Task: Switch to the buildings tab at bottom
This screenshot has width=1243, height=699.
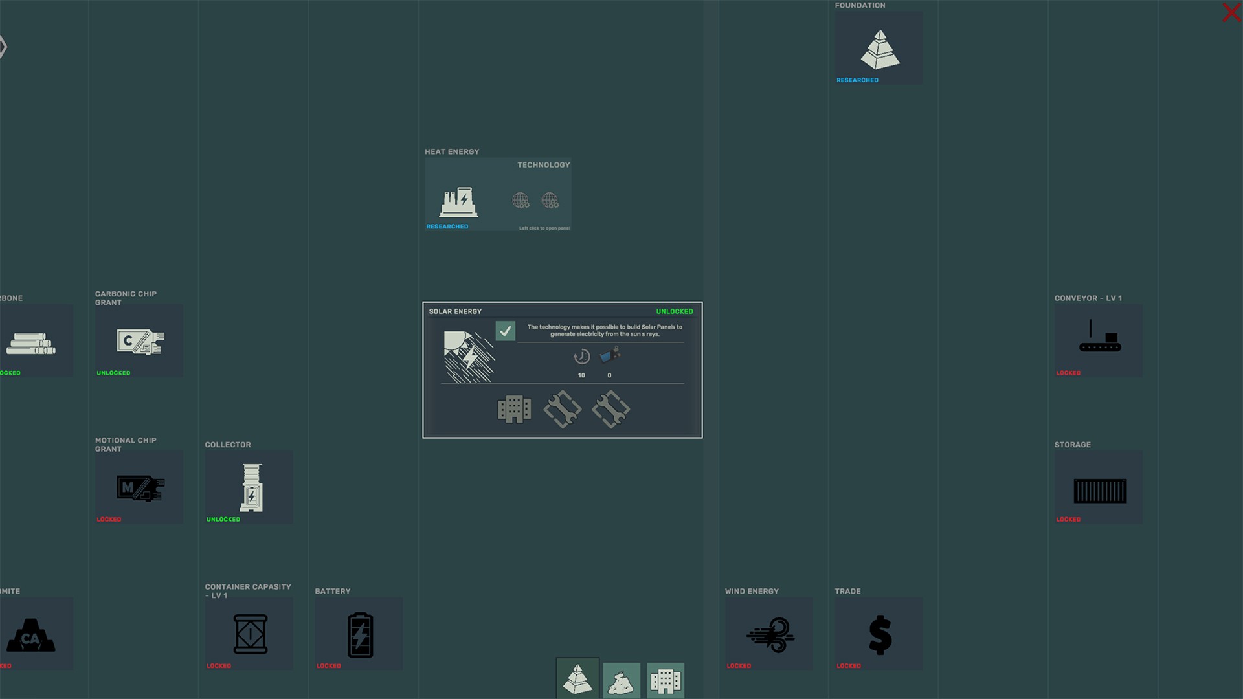Action: point(666,682)
